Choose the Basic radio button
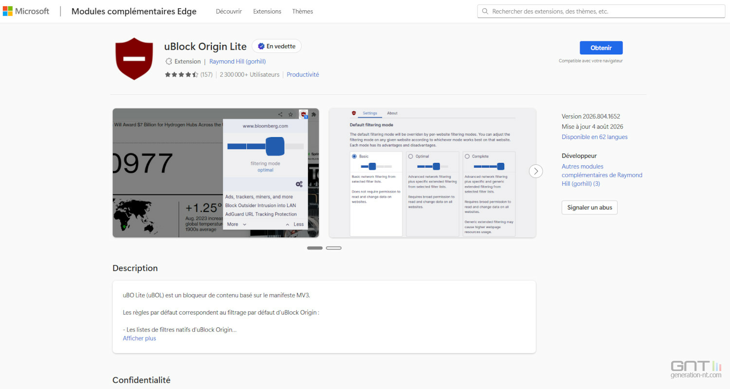 click(354, 157)
